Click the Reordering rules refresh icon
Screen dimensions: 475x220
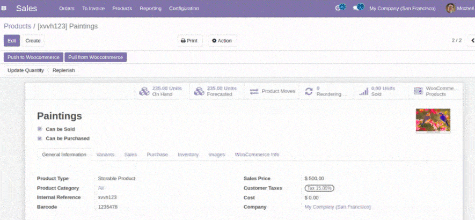[x=309, y=91]
